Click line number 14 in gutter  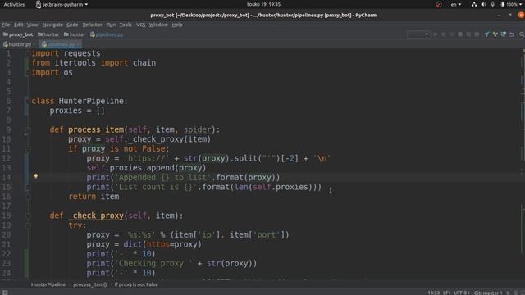[7, 177]
